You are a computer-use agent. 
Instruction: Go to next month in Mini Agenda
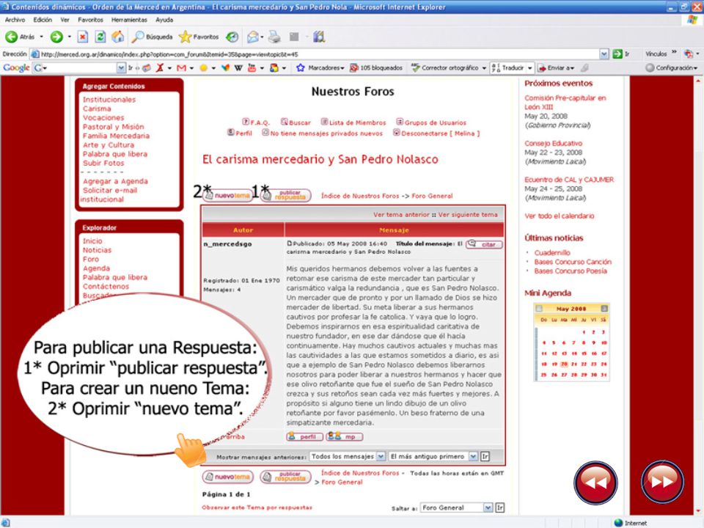pos(604,309)
